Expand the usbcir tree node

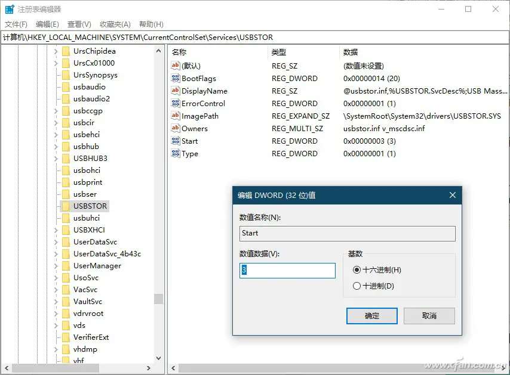[56, 123]
